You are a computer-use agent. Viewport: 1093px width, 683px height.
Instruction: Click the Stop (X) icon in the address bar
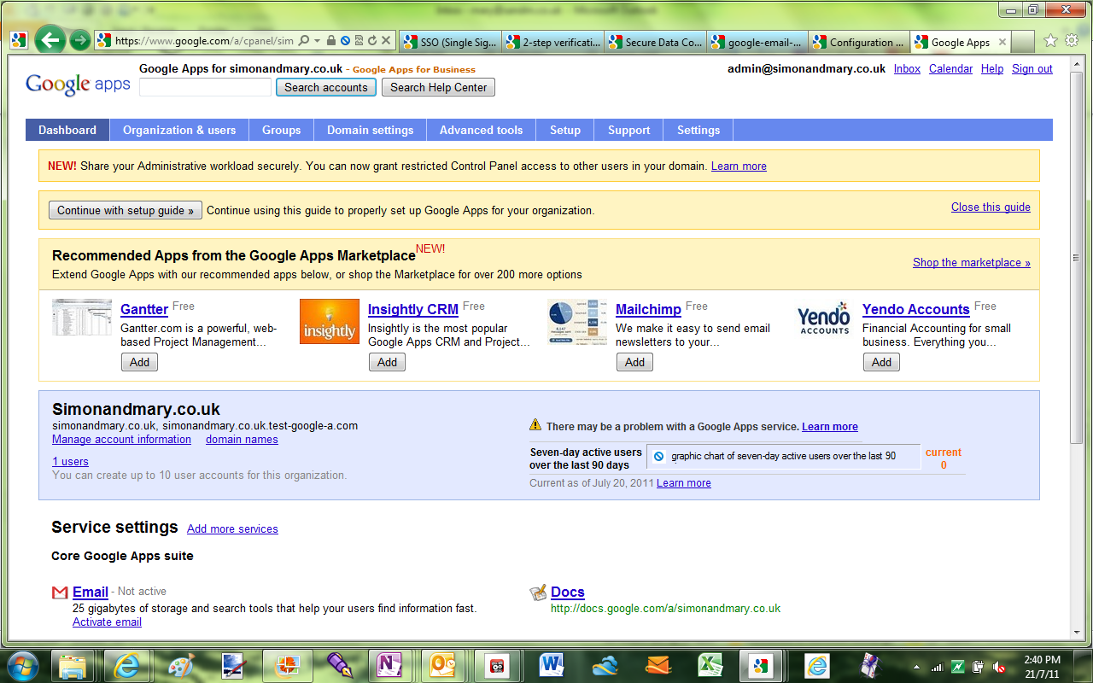point(387,40)
